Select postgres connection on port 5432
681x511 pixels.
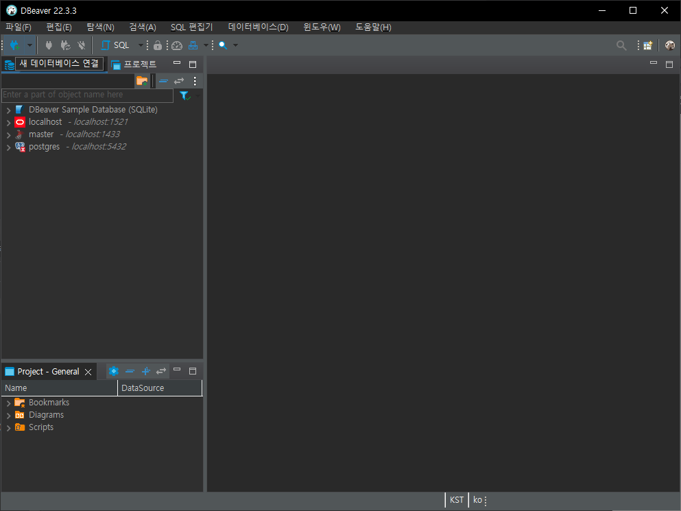pyautogui.click(x=77, y=146)
